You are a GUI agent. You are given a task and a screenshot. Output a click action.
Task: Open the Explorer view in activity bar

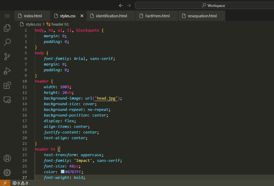[7, 28]
